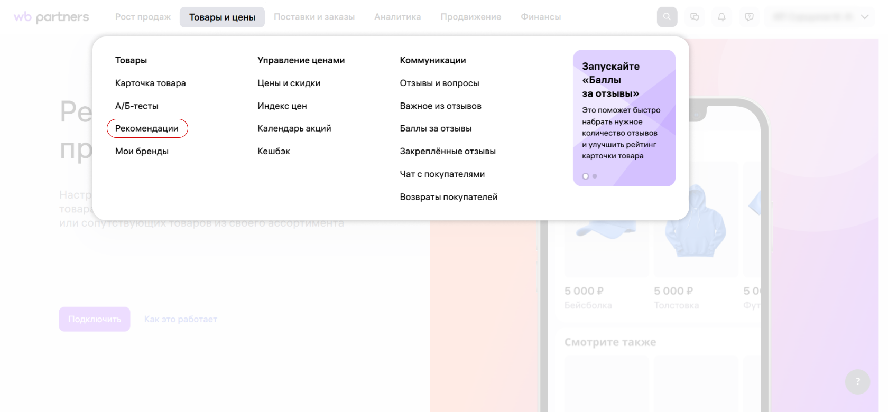Open Цены и скидки page
This screenshot has height=412, width=888.
click(289, 83)
